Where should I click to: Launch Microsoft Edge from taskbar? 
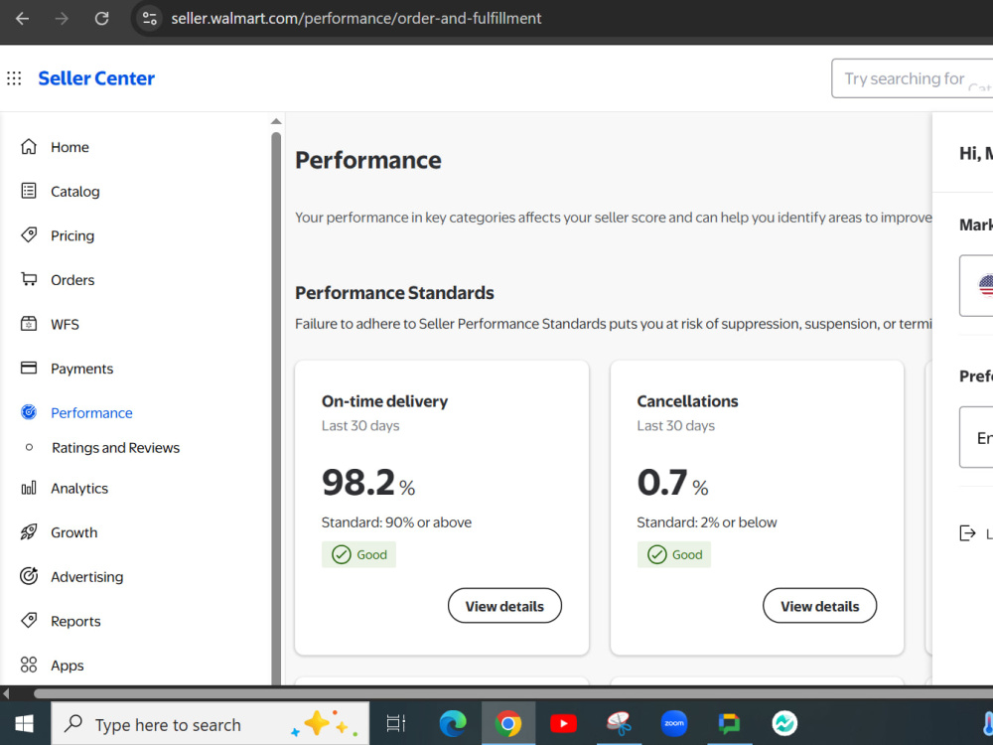[453, 723]
